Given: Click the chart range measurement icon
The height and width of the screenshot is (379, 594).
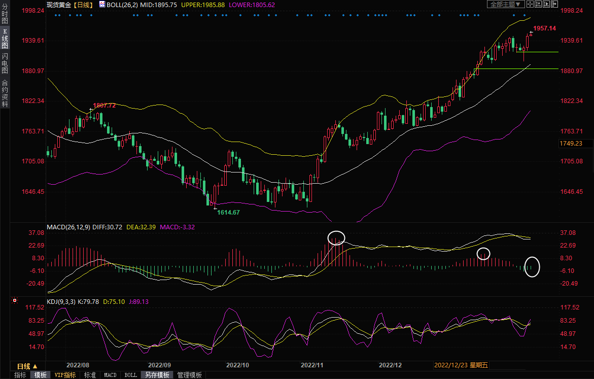Looking at the screenshot, I should [538, 4].
